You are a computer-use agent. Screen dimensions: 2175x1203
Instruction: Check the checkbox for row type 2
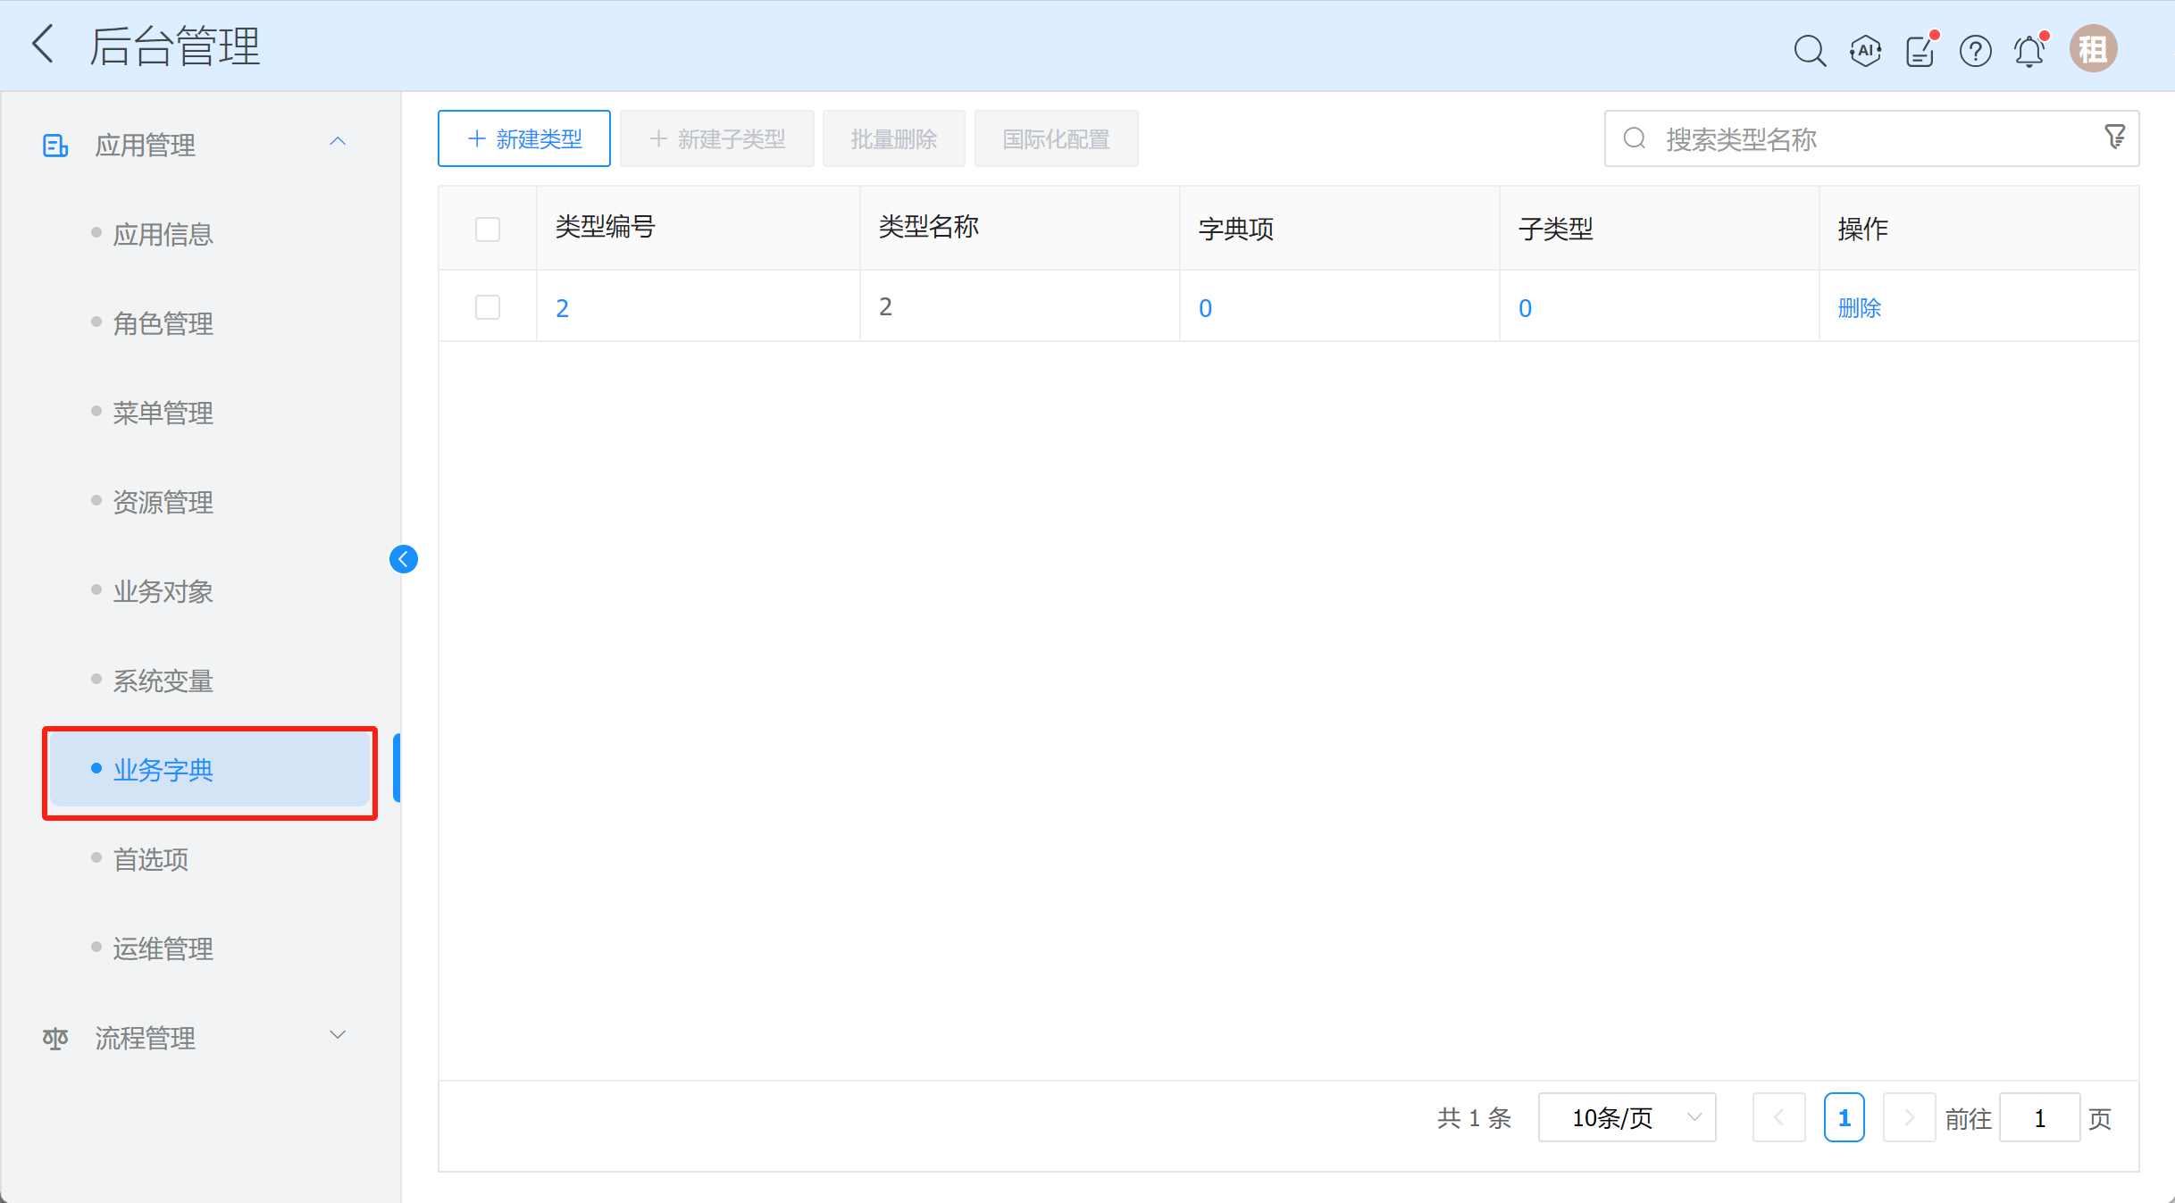(x=488, y=307)
